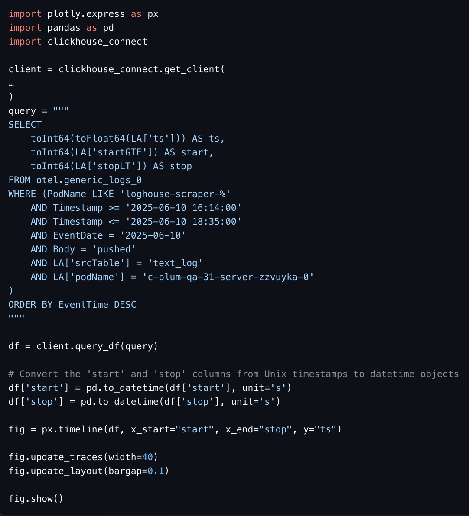Click the get_client( call line
This screenshot has height=516, width=469.
117,69
